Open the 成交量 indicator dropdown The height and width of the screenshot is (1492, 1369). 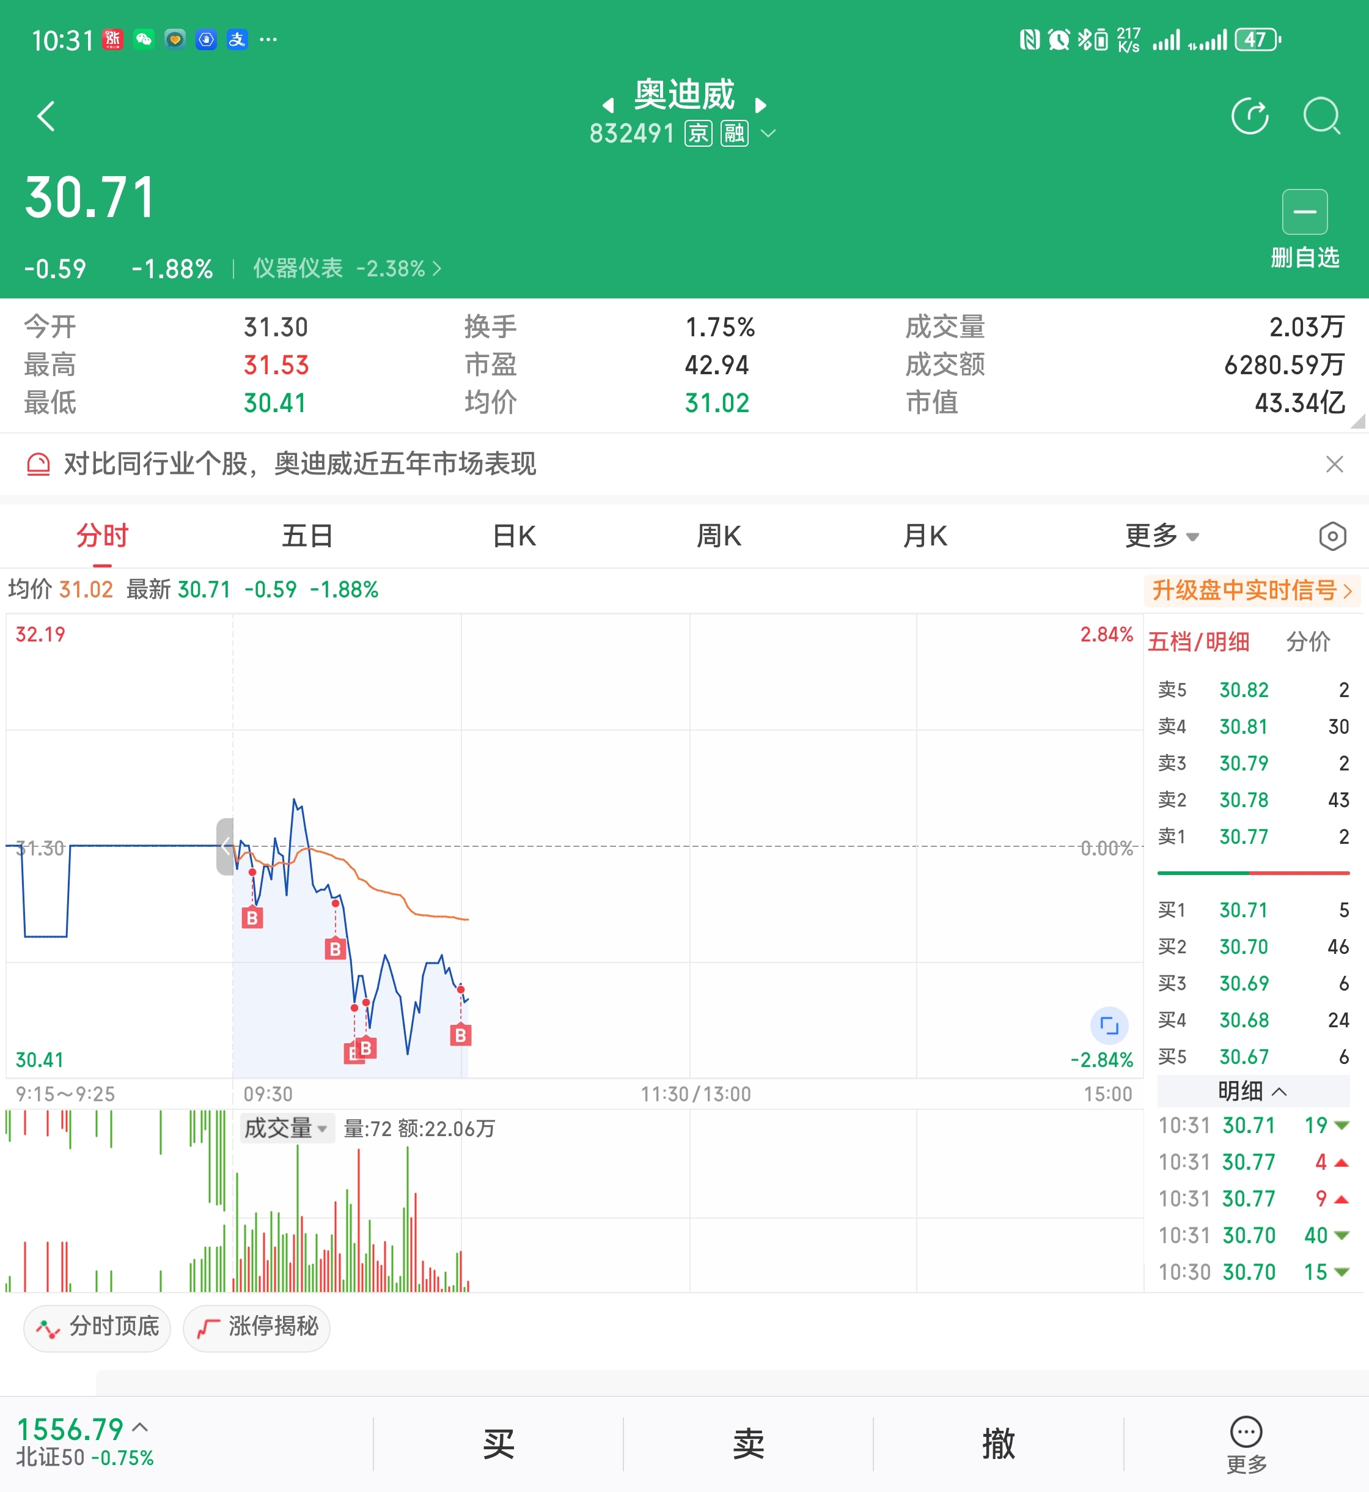[287, 1128]
